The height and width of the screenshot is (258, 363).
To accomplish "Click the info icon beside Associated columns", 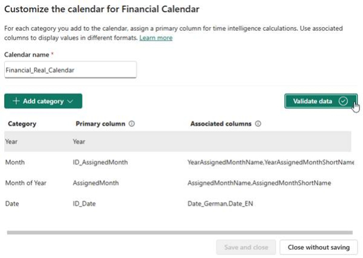I will pyautogui.click(x=258, y=124).
